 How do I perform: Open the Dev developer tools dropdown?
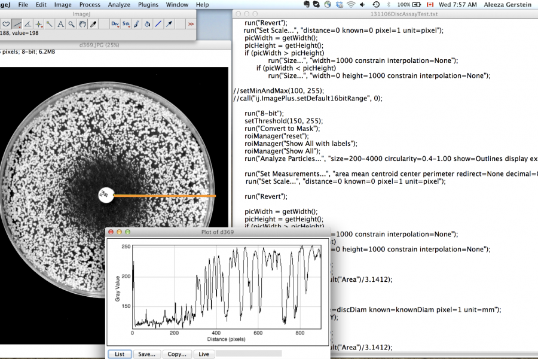[x=115, y=24]
